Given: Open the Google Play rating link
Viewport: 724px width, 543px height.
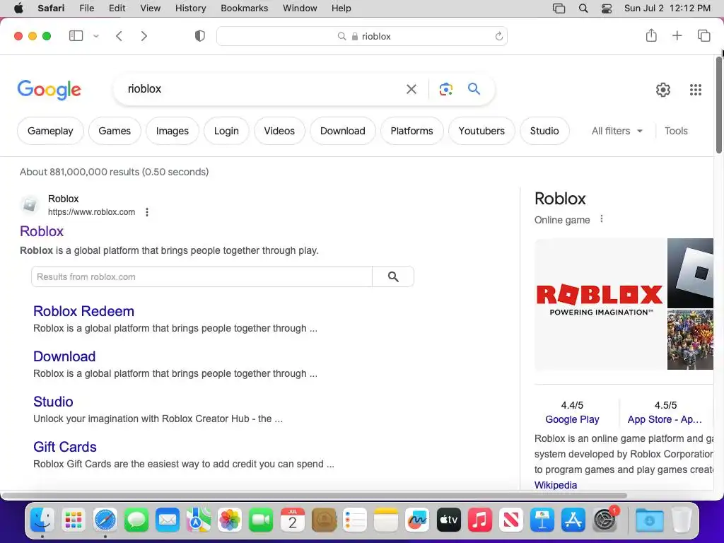Looking at the screenshot, I should coord(572,419).
